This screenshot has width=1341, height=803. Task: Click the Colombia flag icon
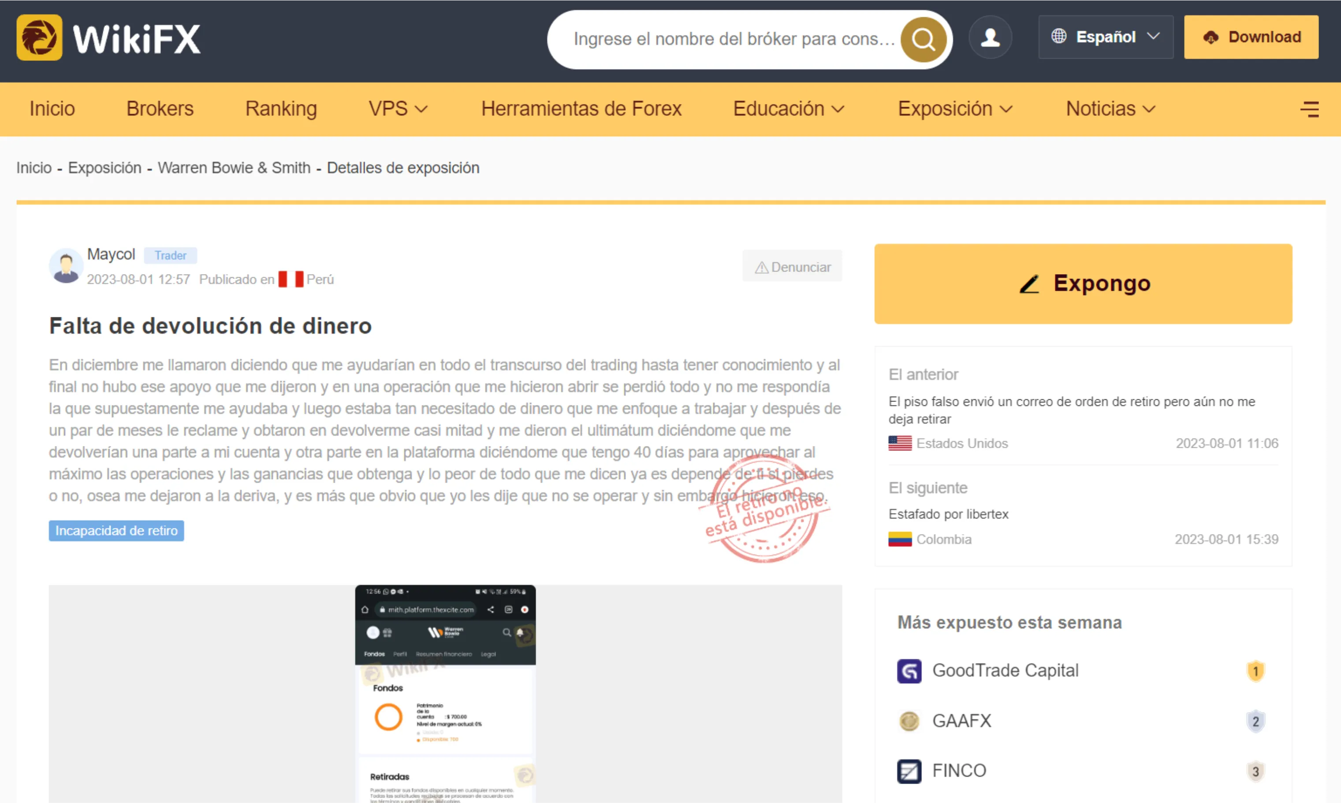point(900,539)
